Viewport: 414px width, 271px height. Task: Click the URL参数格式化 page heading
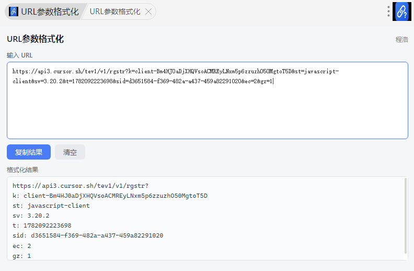(x=36, y=39)
